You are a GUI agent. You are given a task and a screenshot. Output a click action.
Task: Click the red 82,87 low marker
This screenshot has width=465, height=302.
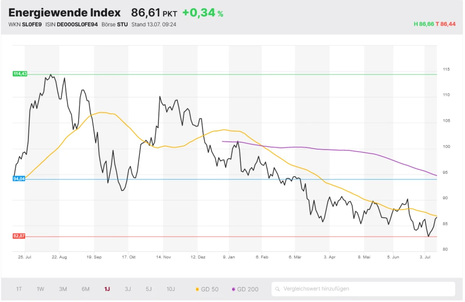coord(19,236)
